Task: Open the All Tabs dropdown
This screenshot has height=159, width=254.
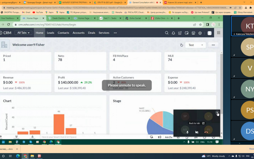Action: 23,33
